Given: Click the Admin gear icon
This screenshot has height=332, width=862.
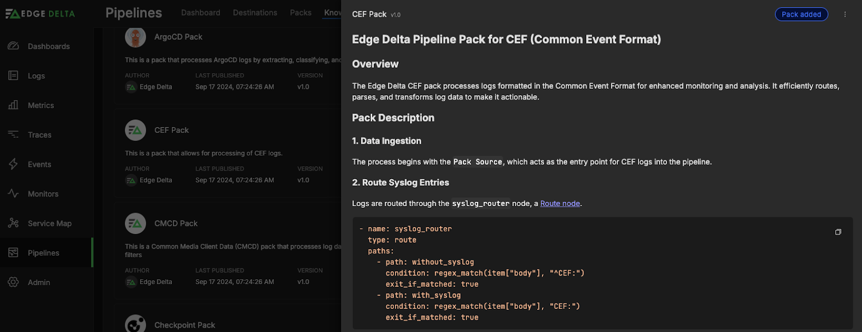Looking at the screenshot, I should tap(13, 282).
